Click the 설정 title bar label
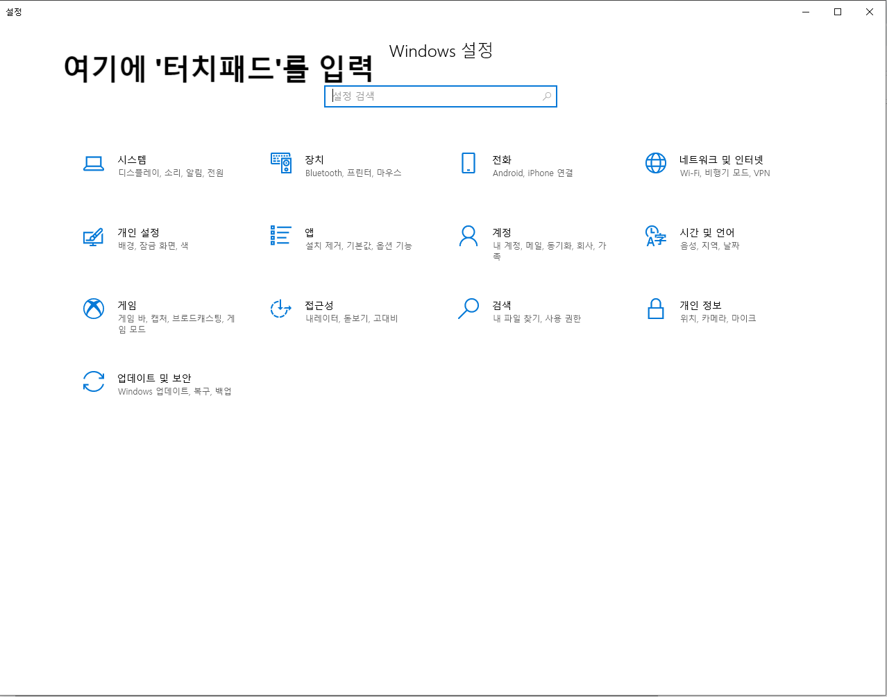This screenshot has width=887, height=697. click(15, 11)
